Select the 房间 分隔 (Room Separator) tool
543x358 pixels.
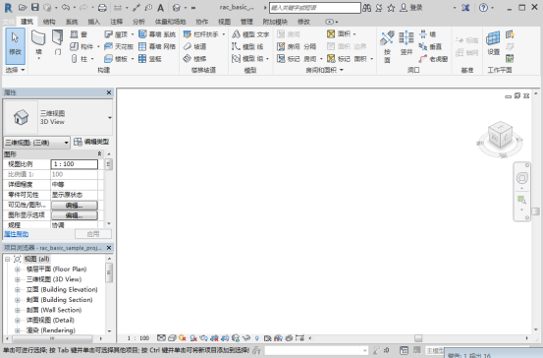297,46
